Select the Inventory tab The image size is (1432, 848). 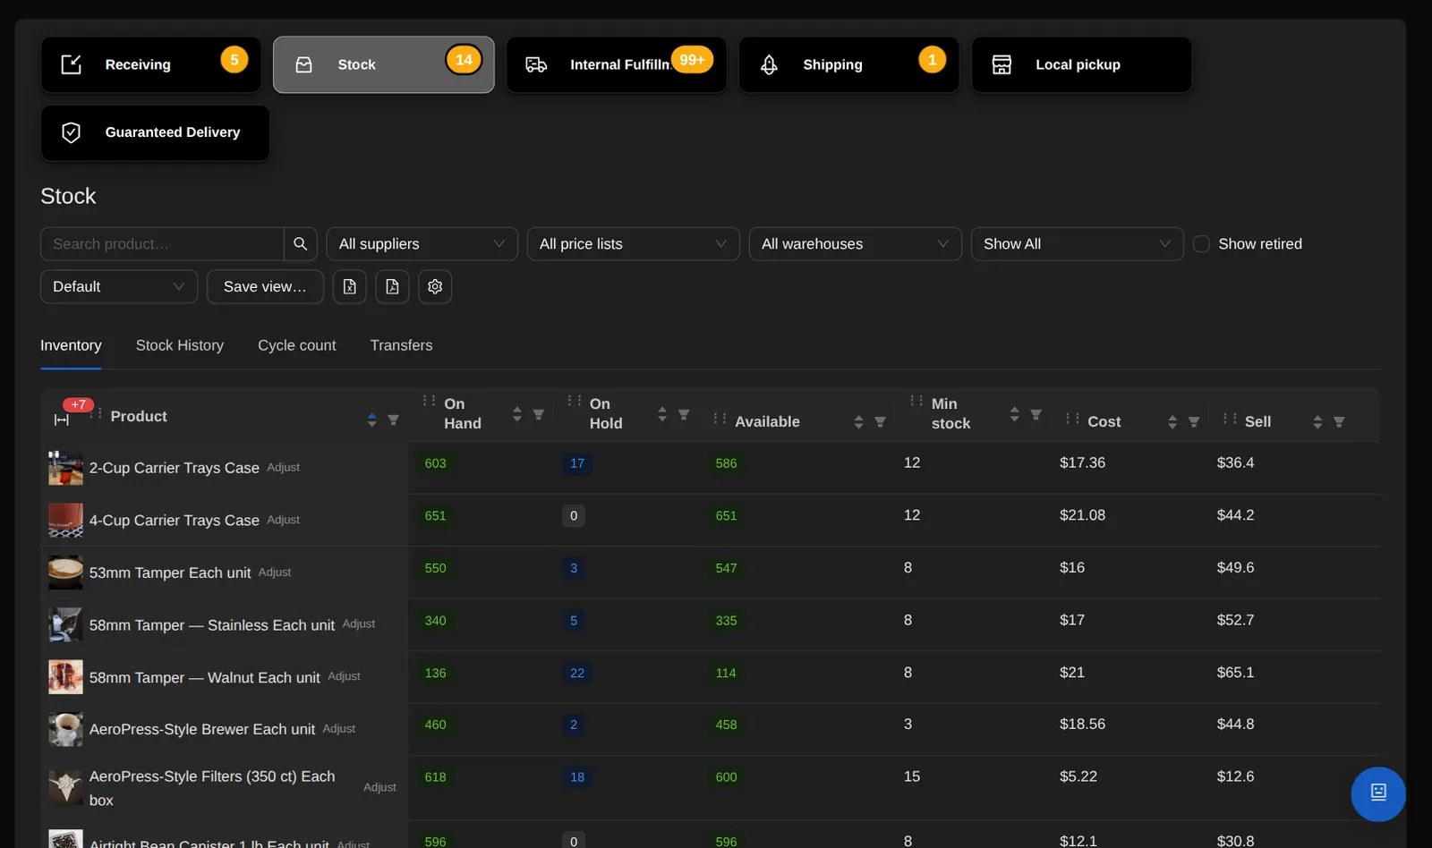click(71, 345)
